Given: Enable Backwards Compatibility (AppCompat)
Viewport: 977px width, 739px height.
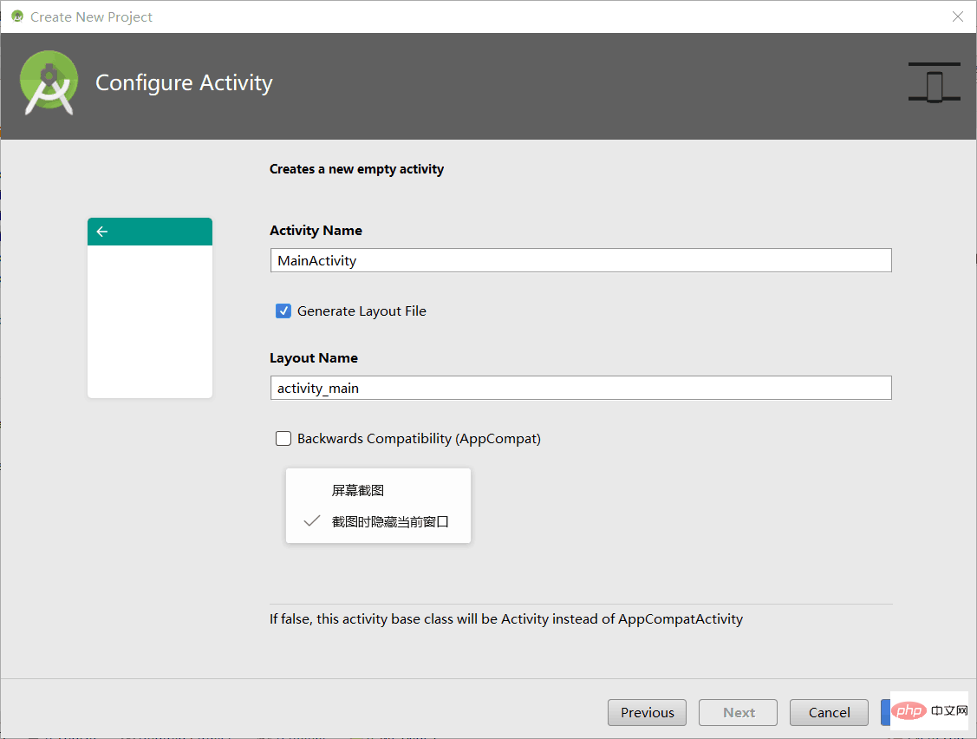Looking at the screenshot, I should pos(283,438).
